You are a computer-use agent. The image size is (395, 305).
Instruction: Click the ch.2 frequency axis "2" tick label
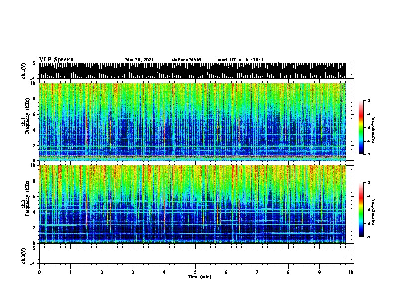coord(34,227)
